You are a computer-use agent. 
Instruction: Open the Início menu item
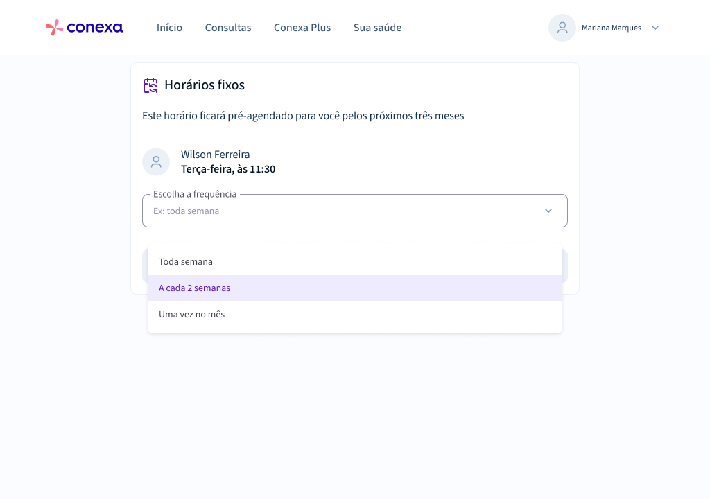[169, 28]
